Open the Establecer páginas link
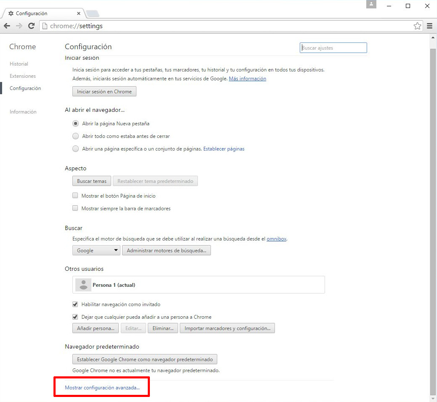Screen dimensions: 437x402 (x=224, y=149)
